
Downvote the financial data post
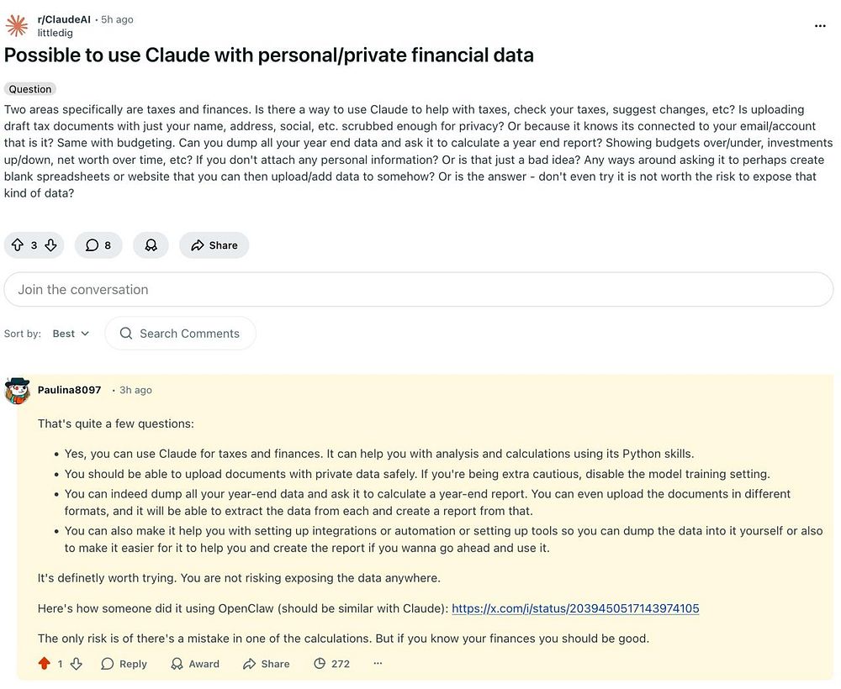click(x=50, y=245)
